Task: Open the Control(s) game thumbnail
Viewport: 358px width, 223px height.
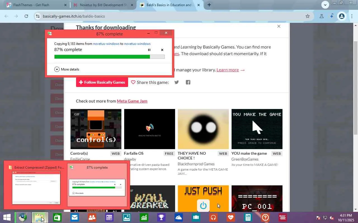Action: click(96, 129)
